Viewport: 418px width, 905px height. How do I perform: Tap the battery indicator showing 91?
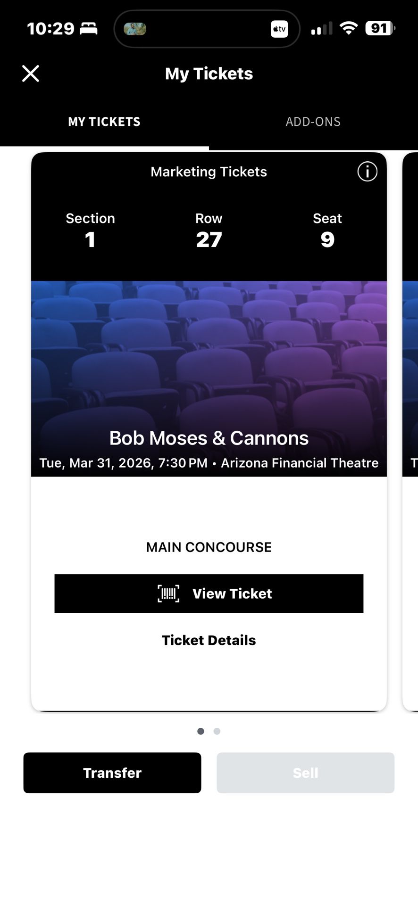click(379, 28)
